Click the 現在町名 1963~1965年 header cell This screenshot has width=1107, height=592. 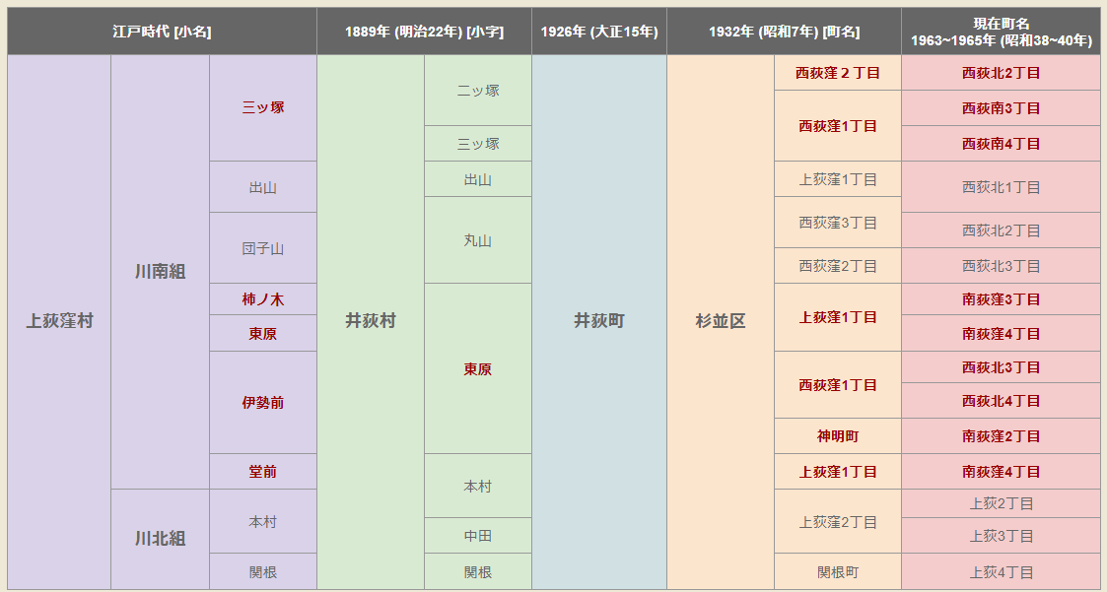(x=1002, y=32)
